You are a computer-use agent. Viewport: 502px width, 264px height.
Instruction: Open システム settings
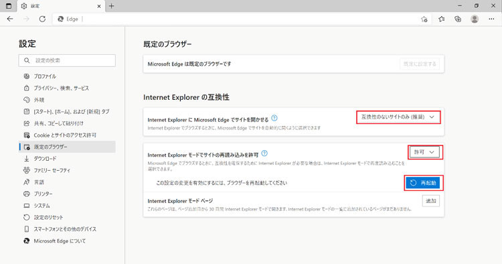click(x=67, y=205)
